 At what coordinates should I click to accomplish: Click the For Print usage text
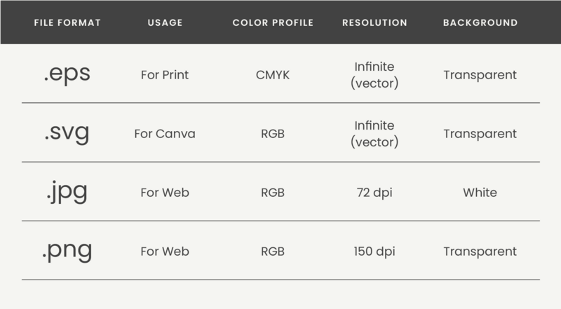165,75
